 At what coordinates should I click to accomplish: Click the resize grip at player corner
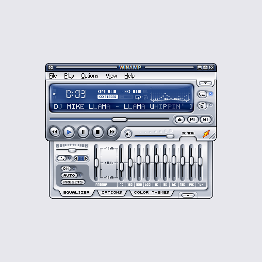pos(213,136)
